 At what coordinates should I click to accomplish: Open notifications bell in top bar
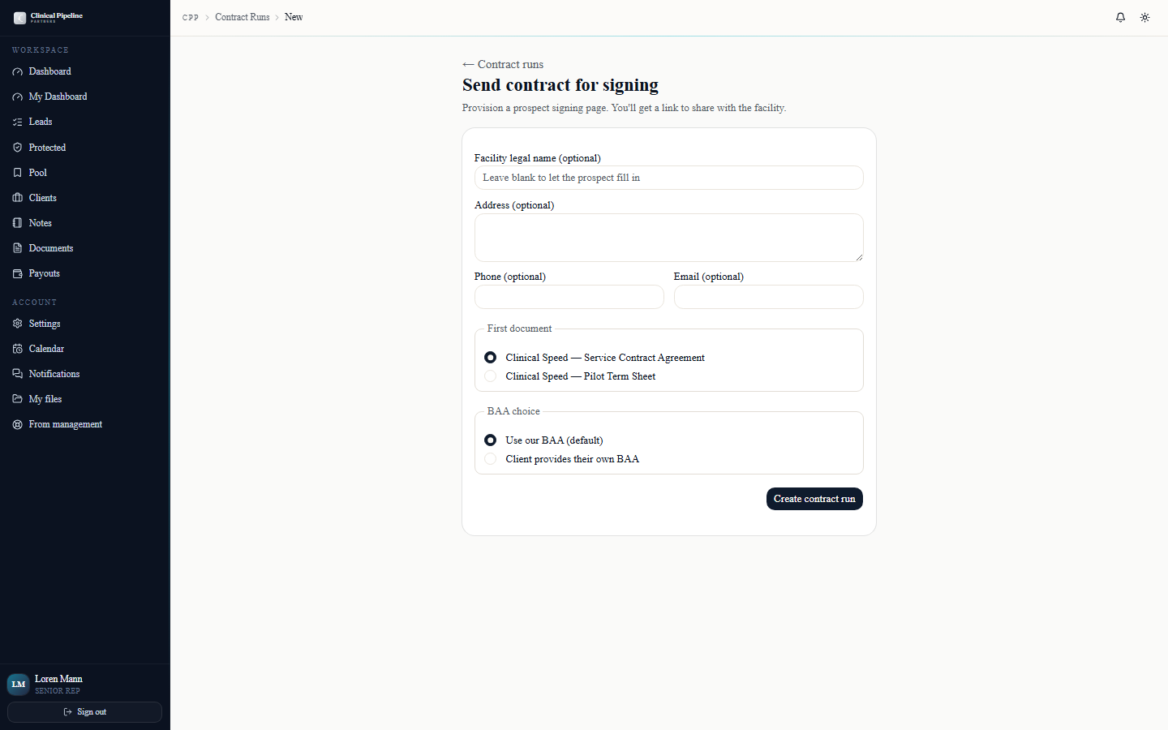pyautogui.click(x=1120, y=17)
